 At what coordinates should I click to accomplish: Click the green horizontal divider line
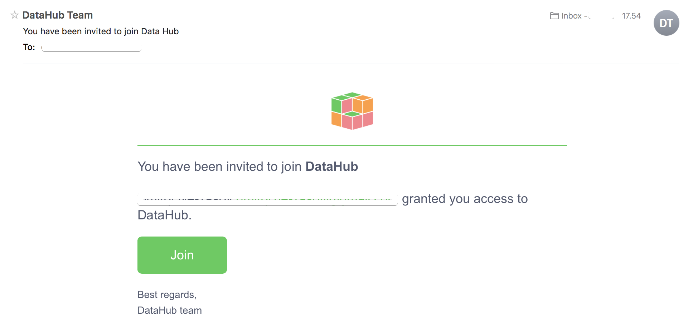click(352, 145)
